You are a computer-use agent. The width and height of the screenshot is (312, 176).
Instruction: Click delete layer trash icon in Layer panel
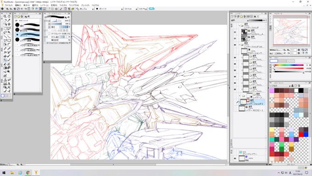point(245,17)
